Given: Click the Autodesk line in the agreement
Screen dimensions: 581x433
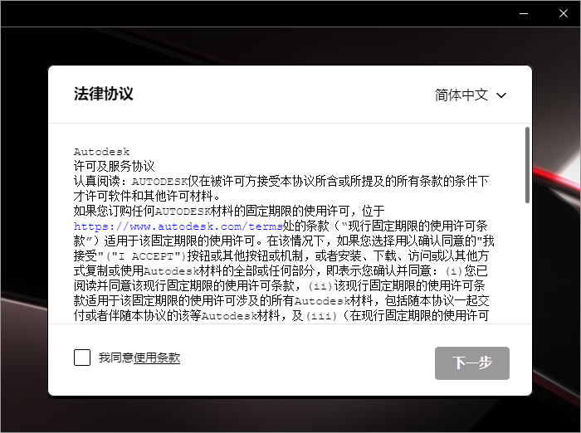Looking at the screenshot, I should tap(101, 152).
